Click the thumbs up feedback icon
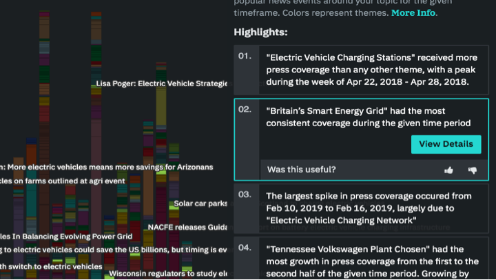The image size is (496, 280). [448, 170]
